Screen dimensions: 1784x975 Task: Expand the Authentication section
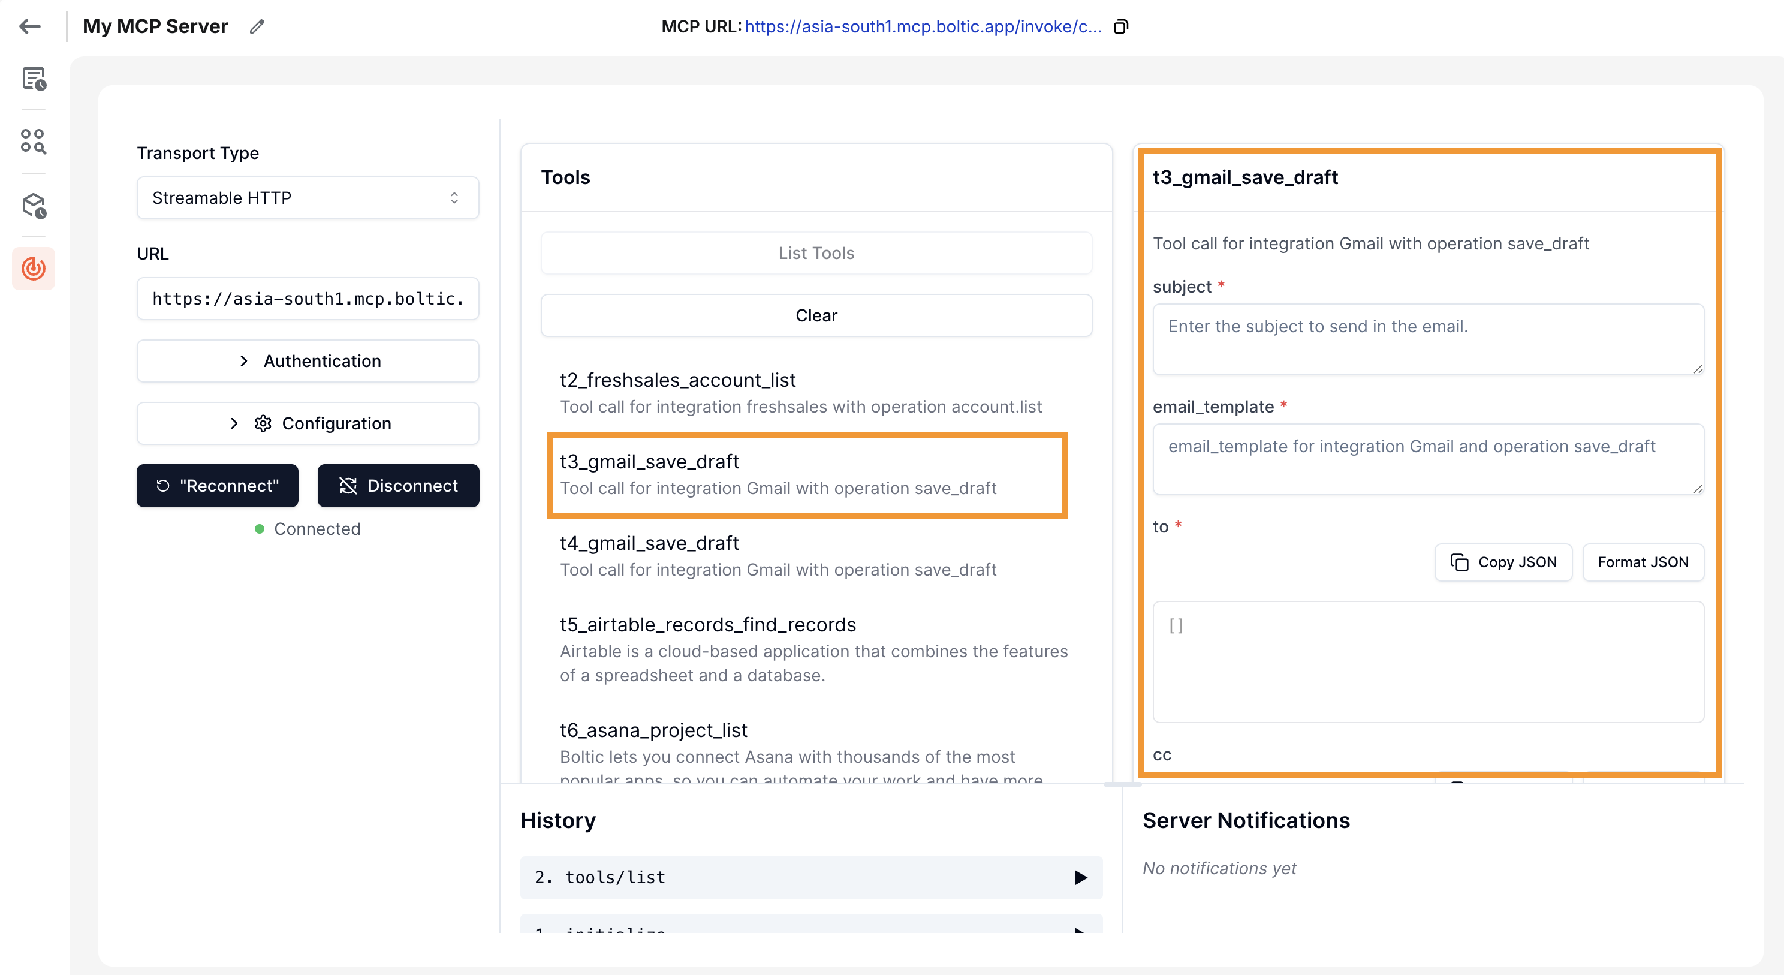coord(308,361)
